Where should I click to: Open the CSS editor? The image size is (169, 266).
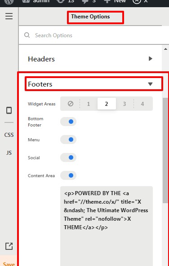click(x=9, y=135)
